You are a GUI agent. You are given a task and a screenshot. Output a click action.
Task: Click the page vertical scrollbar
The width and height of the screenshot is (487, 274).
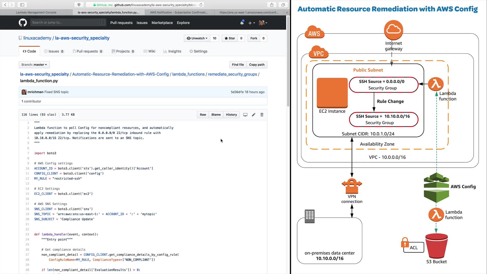(288, 61)
